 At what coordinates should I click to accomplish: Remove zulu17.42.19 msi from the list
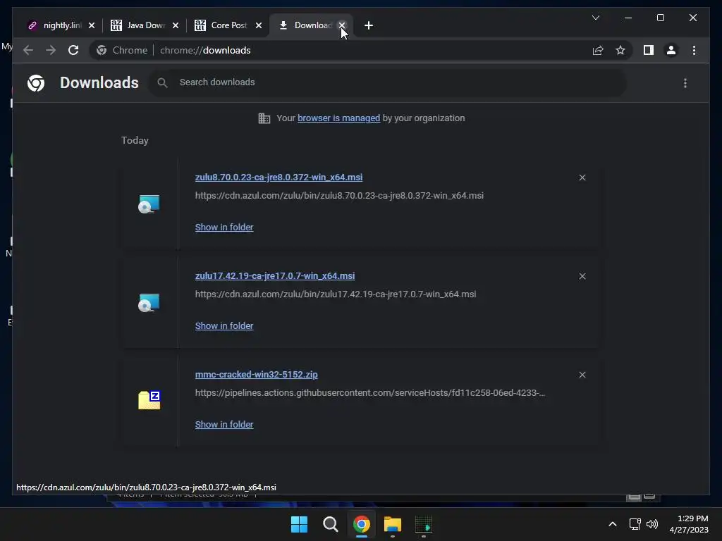pos(582,276)
